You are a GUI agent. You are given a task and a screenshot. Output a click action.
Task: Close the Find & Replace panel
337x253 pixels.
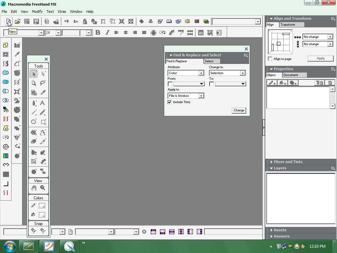(x=246, y=49)
